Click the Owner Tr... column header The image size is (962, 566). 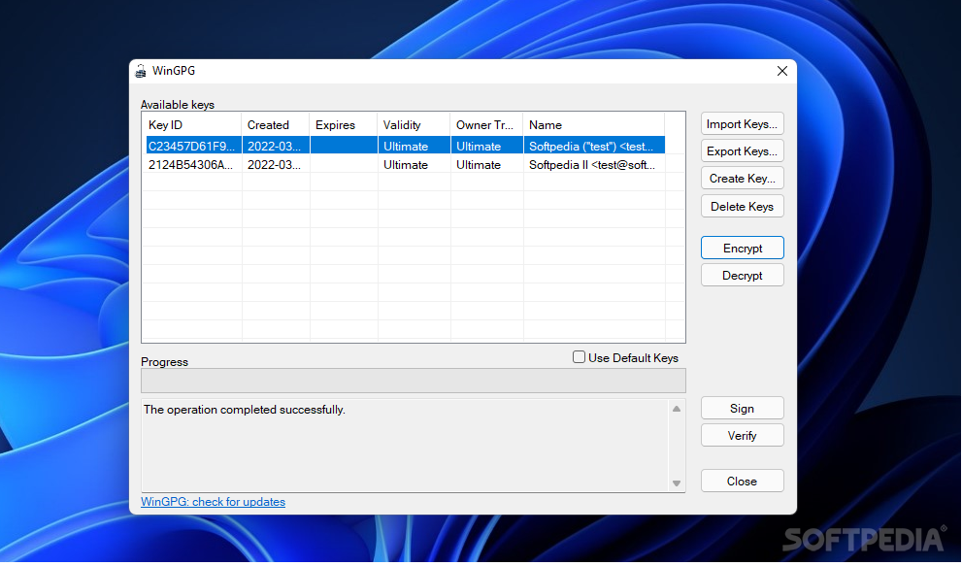486,124
